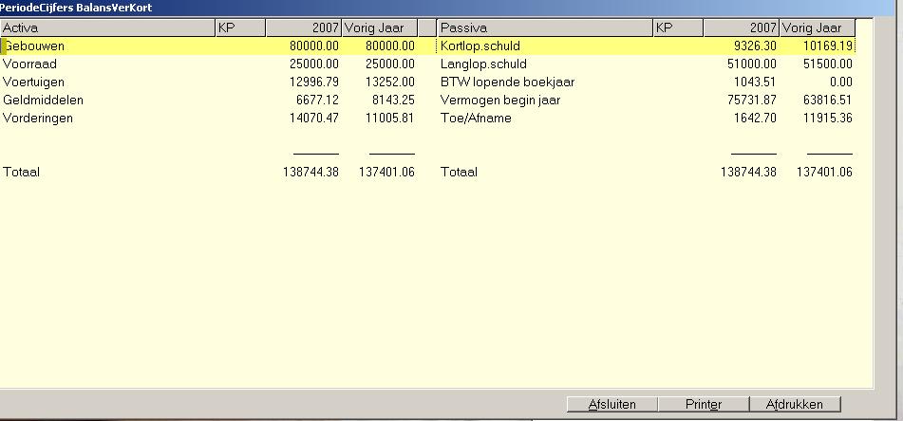Click the Afsluiten button
Viewport: 903px width, 421px height.
click(x=611, y=404)
